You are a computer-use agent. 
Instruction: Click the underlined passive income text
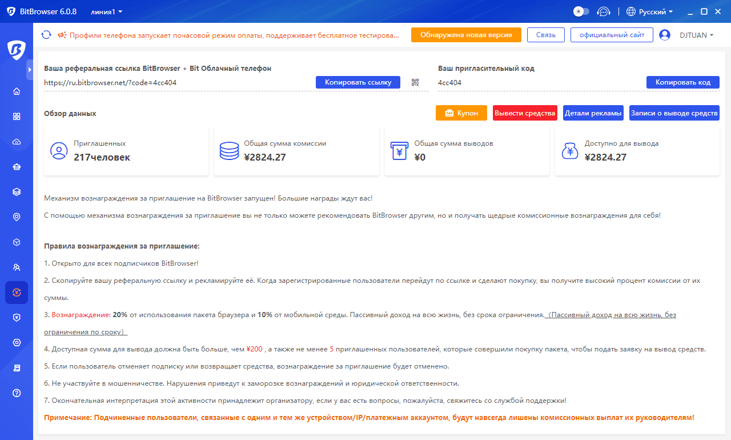(x=360, y=323)
